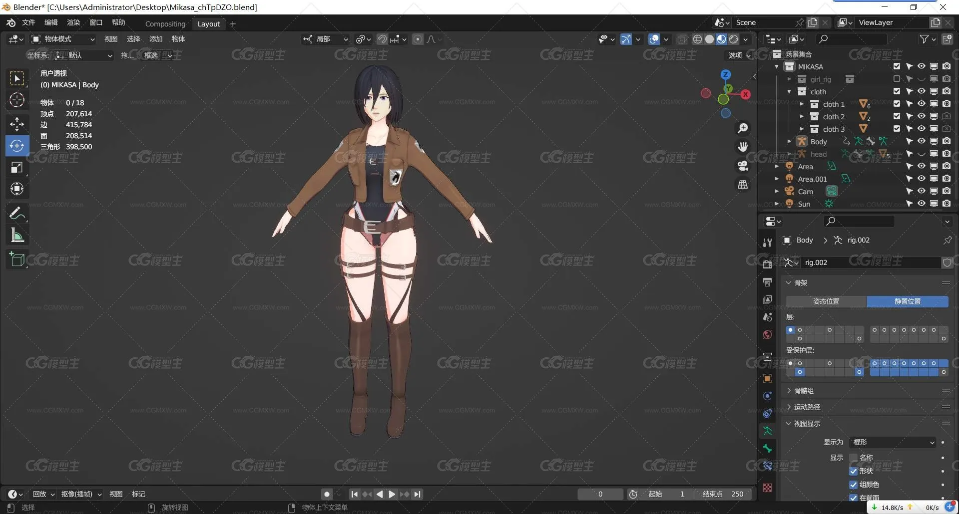The height and width of the screenshot is (514, 959).
Task: Open the Output properties tab
Action: [768, 282]
